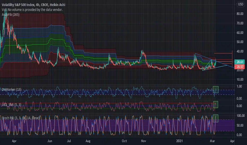247x145 pixels.
Task: Click the Volatility S&P 500 Index title
Action: click(x=18, y=5)
